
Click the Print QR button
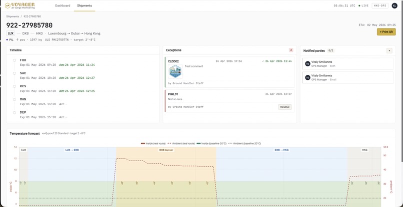pos(386,32)
